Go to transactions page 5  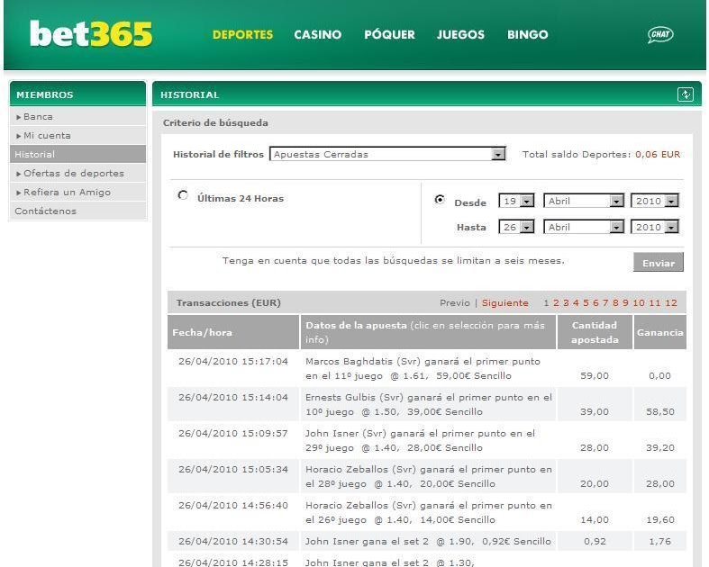(586, 302)
